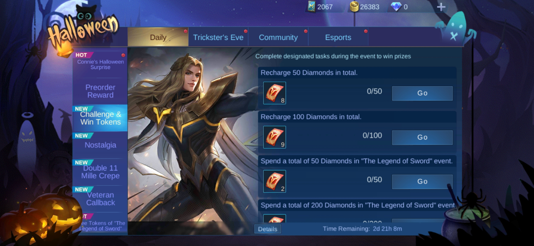
Task: Click the diamond currency icon
Action: (396, 7)
